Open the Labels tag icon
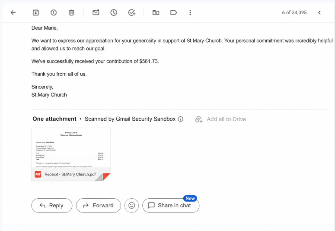The width and height of the screenshot is (335, 231). pyautogui.click(x=173, y=12)
